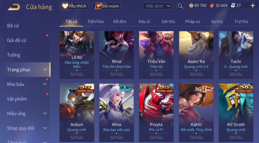Select the Tiến hóa tab
The height and width of the screenshot is (143, 259).
coord(95,22)
